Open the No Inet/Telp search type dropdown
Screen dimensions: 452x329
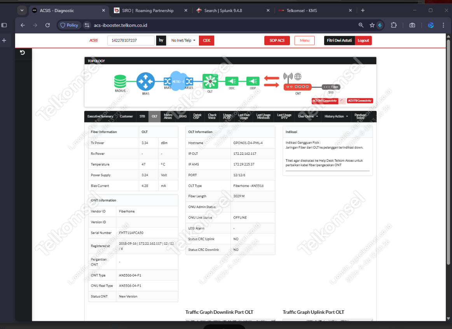pyautogui.click(x=183, y=40)
